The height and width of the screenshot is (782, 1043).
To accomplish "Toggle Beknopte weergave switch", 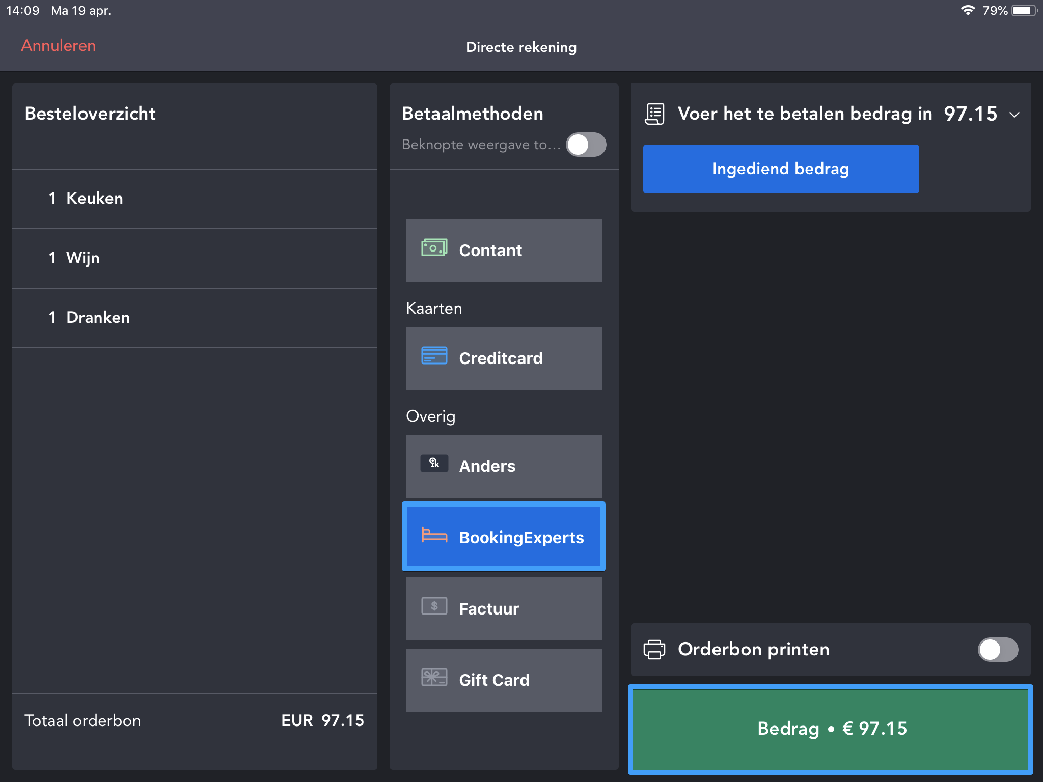I will click(x=586, y=145).
